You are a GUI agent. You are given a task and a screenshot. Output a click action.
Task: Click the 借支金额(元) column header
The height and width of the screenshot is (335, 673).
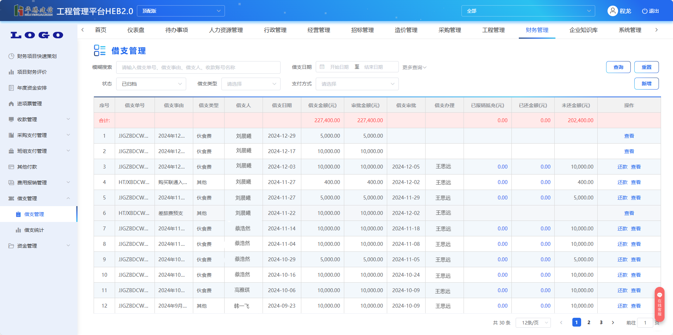point(322,105)
